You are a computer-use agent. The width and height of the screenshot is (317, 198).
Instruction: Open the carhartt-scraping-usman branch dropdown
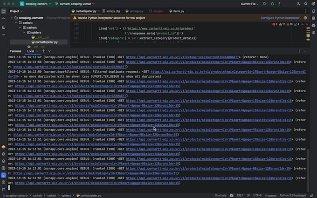(75, 4)
